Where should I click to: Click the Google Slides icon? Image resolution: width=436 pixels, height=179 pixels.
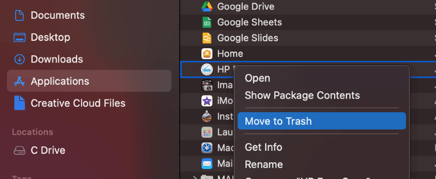[207, 38]
